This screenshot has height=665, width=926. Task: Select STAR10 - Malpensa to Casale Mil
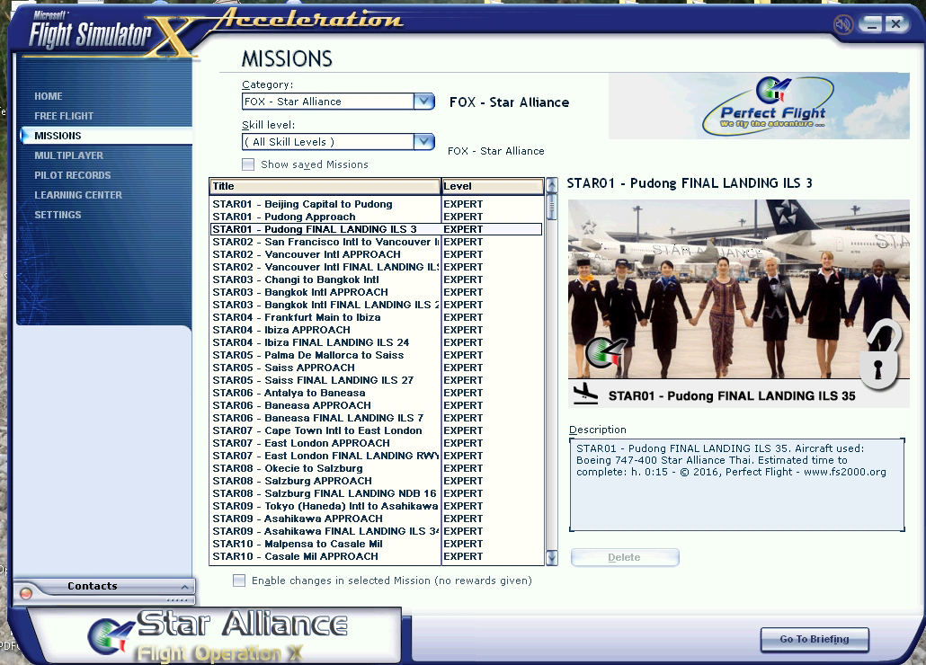(376, 544)
